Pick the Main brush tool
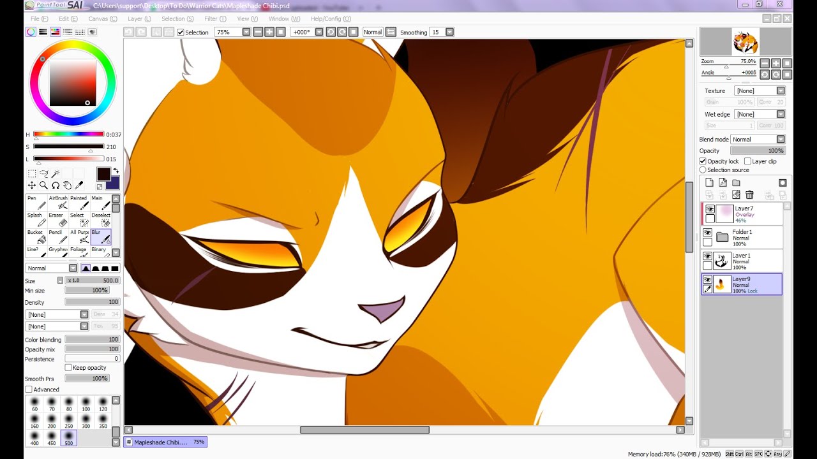This screenshot has height=459, width=817. click(101, 202)
